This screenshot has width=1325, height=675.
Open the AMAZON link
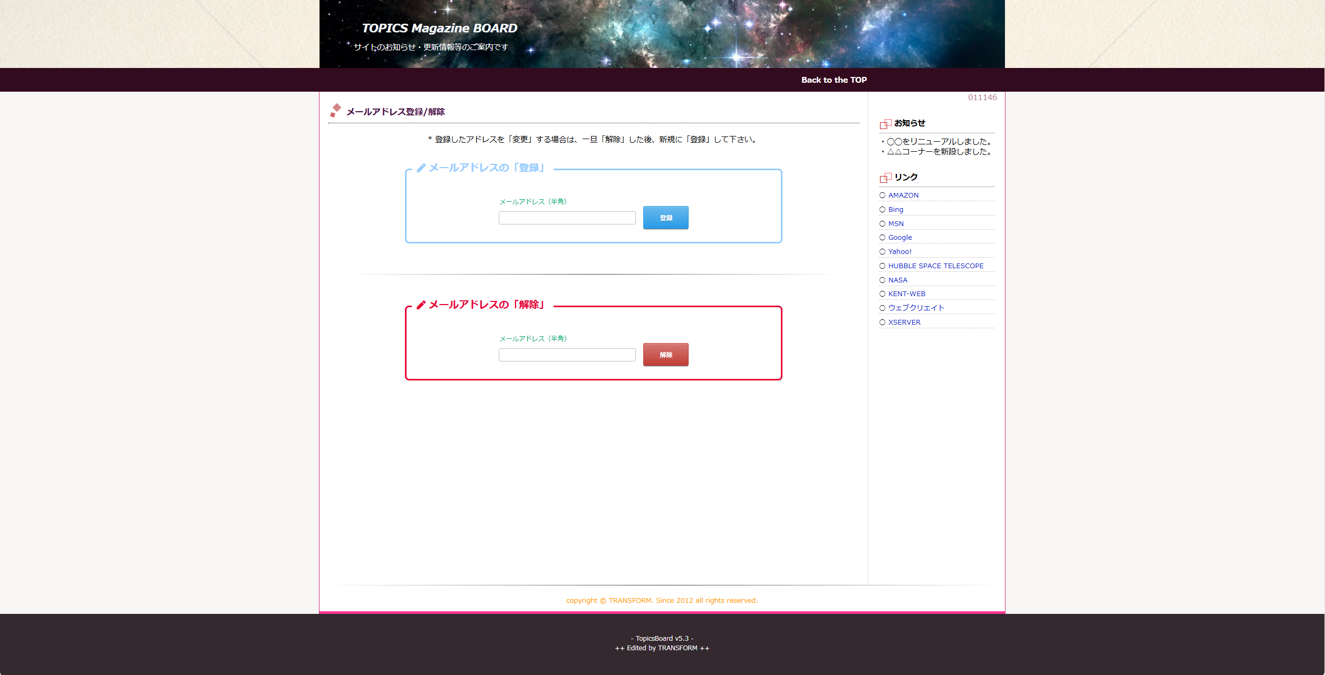(x=903, y=195)
